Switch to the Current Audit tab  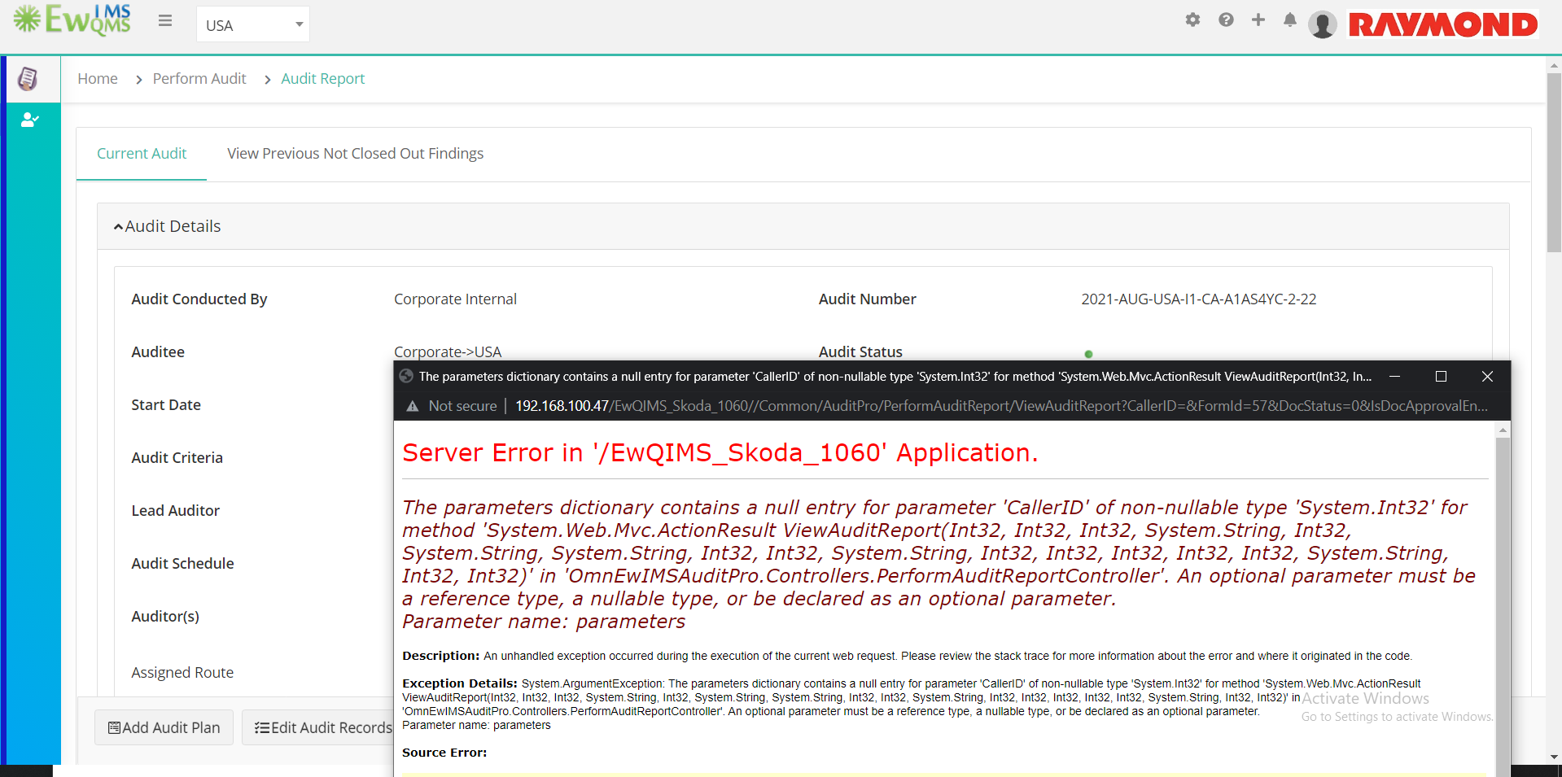coord(142,154)
